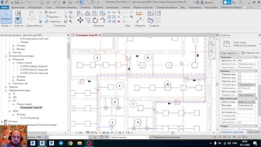
Task: Click the Cope (Врезка) tool
Action: coord(52,12)
